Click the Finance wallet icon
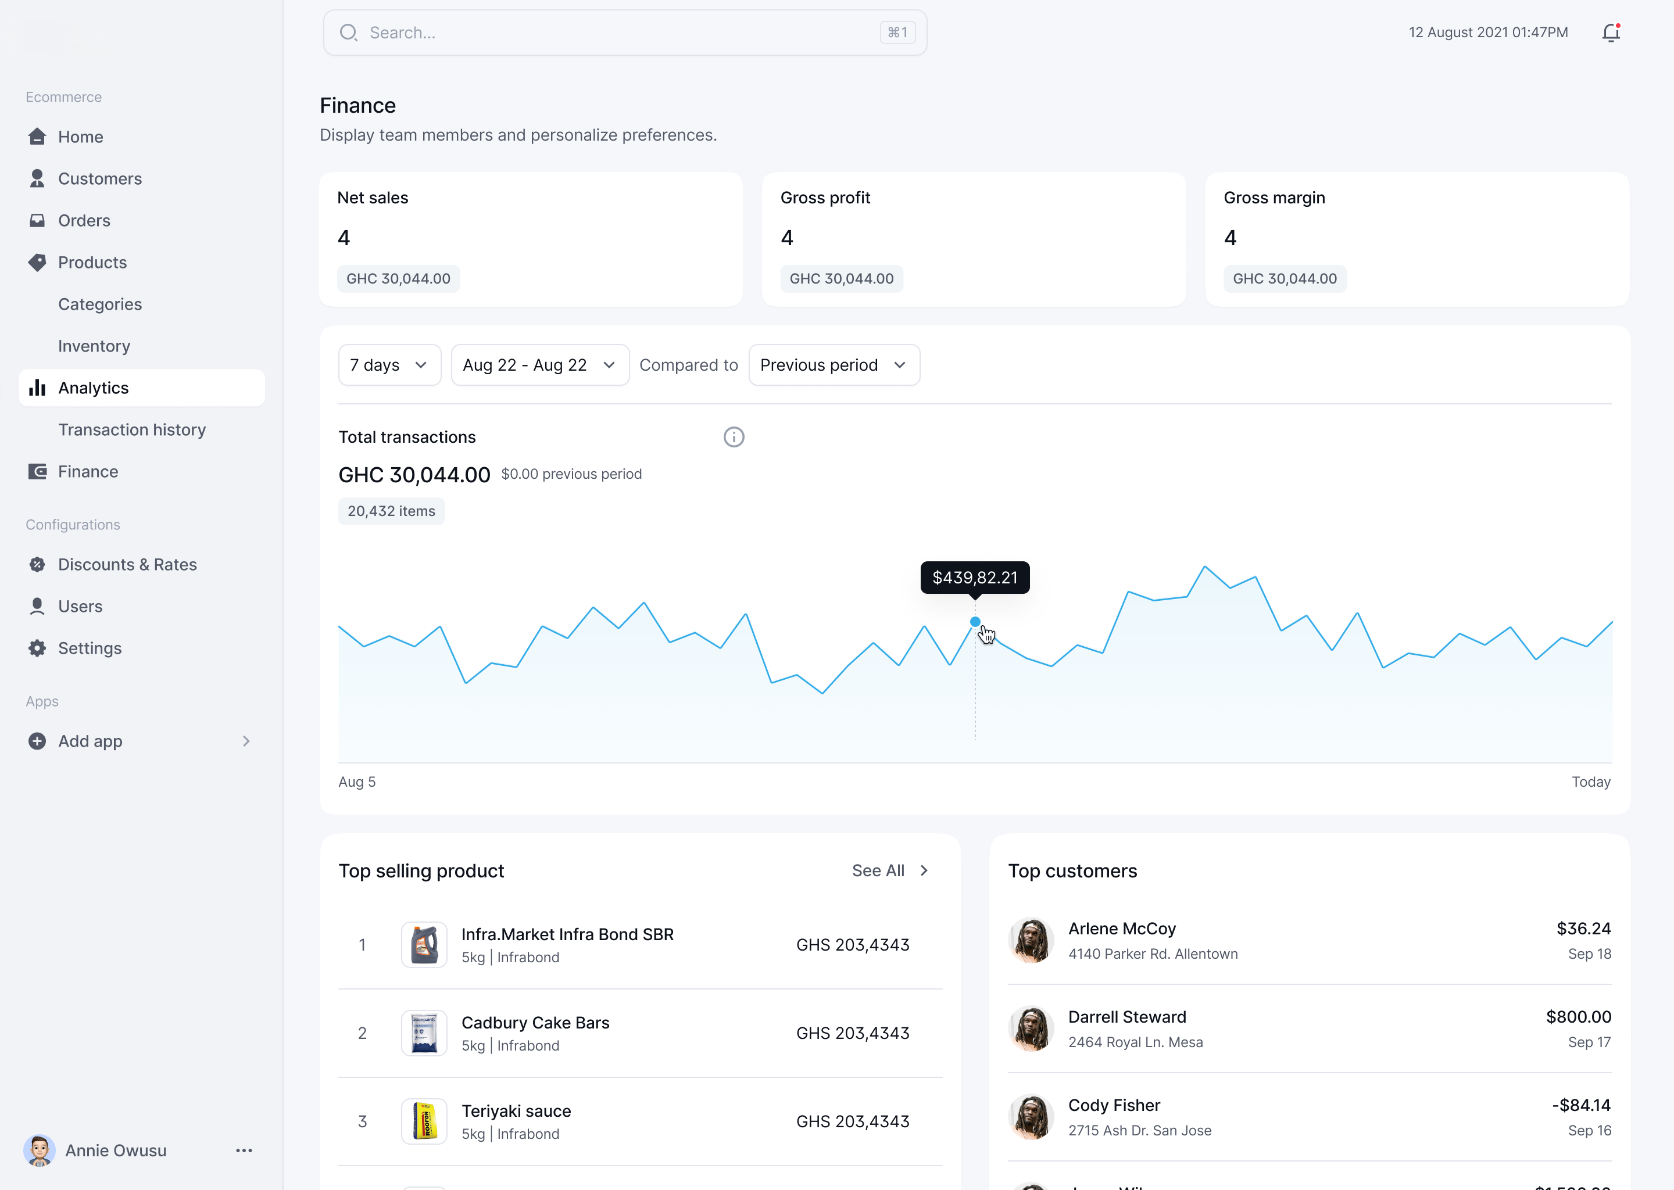Viewport: 1674px width, 1190px height. (x=37, y=471)
